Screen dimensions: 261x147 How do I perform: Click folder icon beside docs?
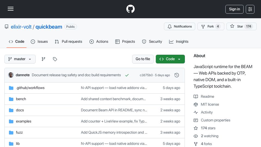pyautogui.click(x=11, y=110)
